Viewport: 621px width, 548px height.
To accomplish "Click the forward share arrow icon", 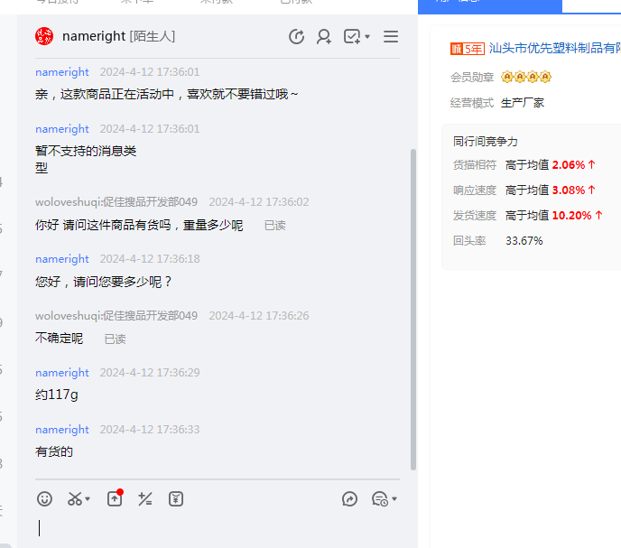I will pyautogui.click(x=350, y=498).
